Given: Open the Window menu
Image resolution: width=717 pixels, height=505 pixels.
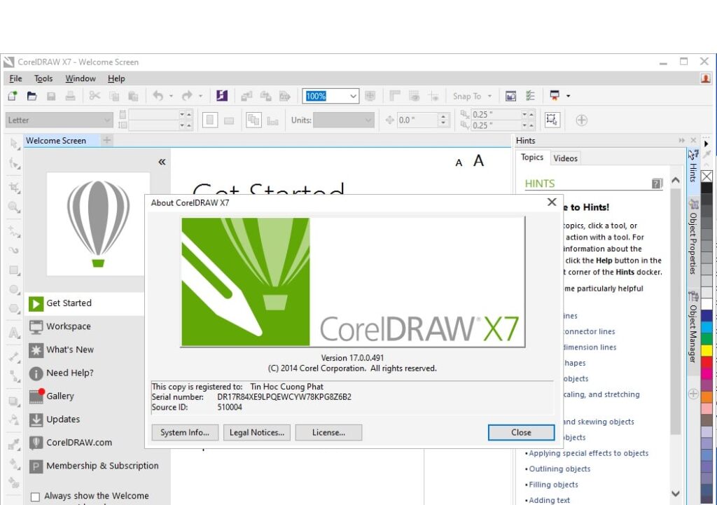Looking at the screenshot, I should click(x=81, y=78).
